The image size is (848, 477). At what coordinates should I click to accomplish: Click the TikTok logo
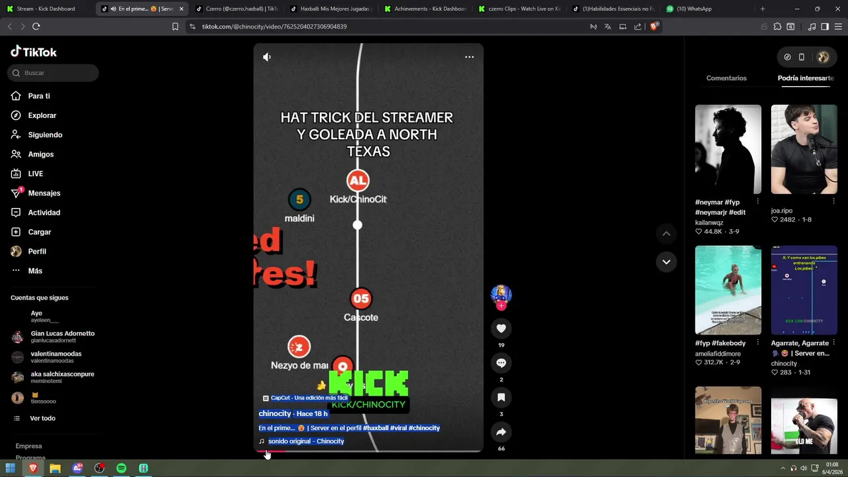(x=34, y=52)
